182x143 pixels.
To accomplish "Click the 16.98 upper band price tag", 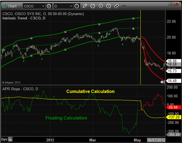I will coord(173,61).
